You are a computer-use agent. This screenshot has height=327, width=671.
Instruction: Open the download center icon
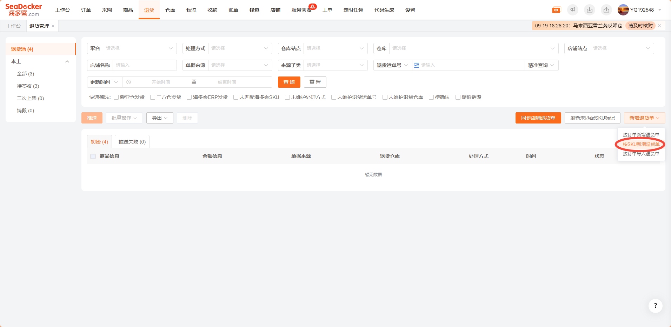[x=590, y=10]
